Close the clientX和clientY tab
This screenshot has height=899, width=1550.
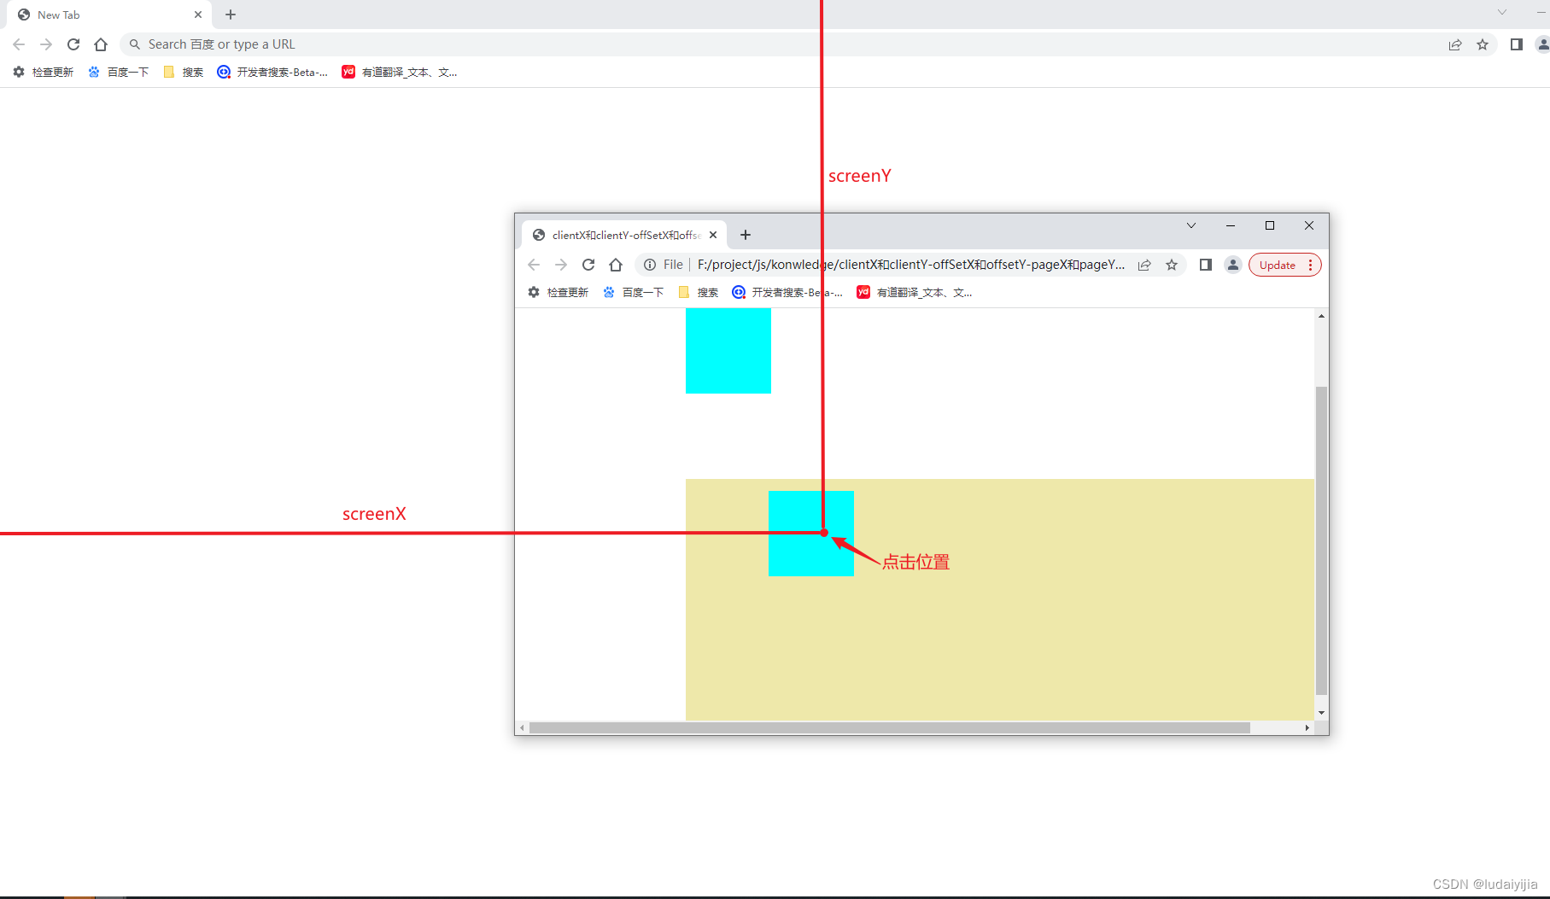(713, 235)
